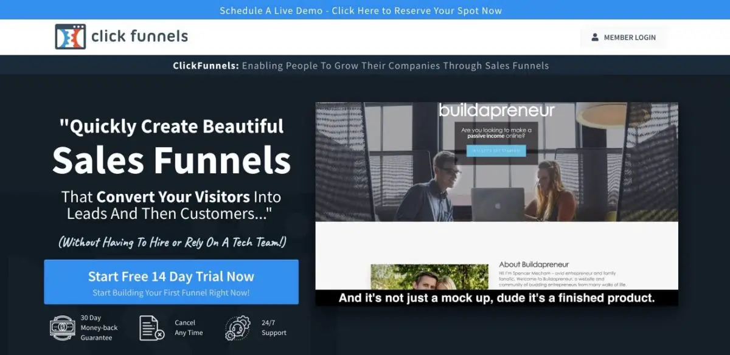Click the blue get-started button inside the video
The width and height of the screenshot is (730, 355).
click(x=496, y=151)
